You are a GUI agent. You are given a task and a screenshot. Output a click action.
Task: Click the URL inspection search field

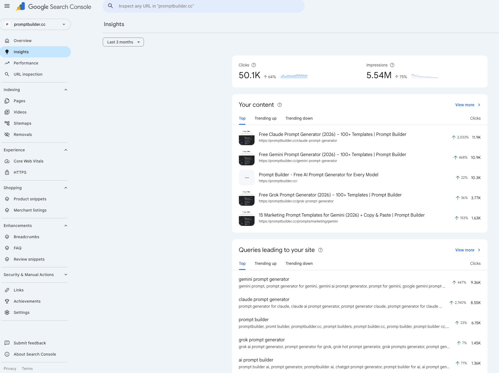(x=204, y=6)
